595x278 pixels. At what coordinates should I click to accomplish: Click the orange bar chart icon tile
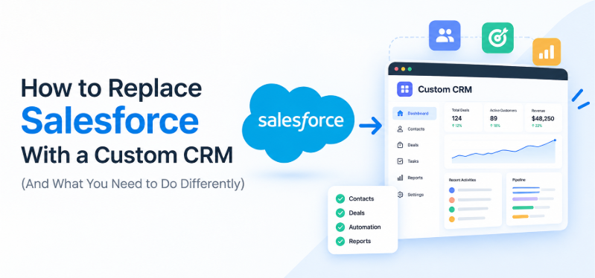click(x=547, y=52)
